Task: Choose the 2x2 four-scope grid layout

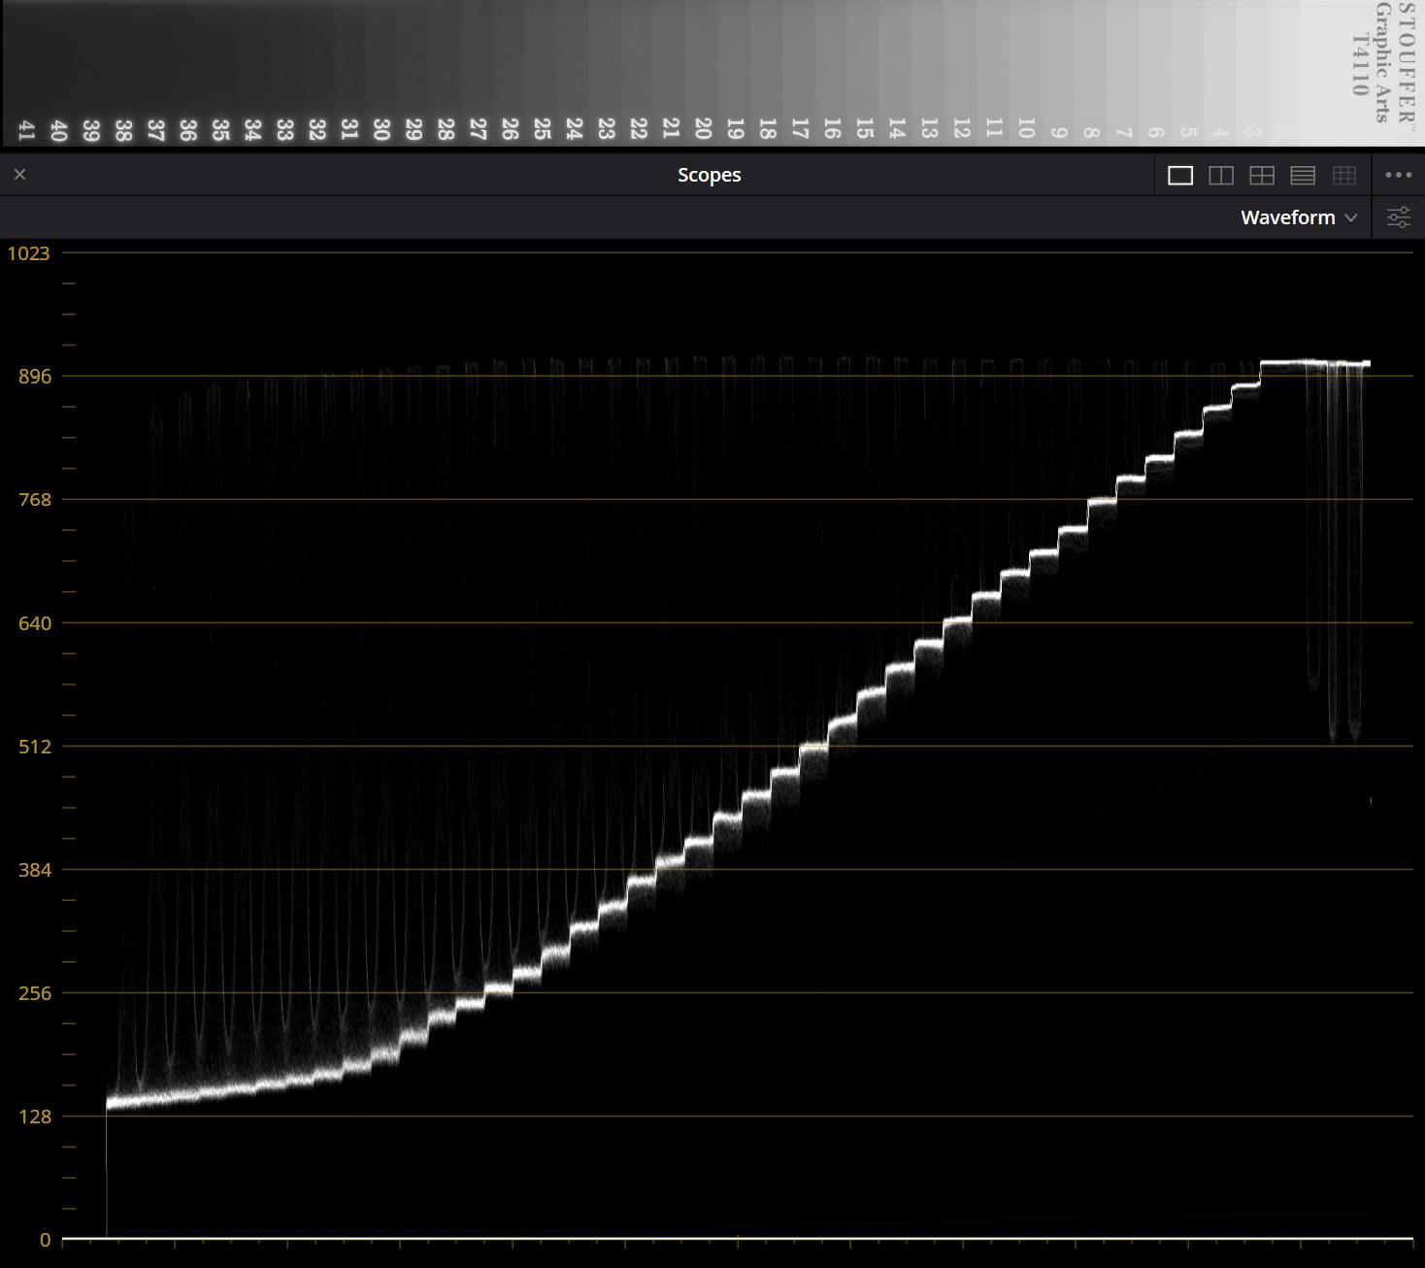Action: pyautogui.click(x=1261, y=176)
